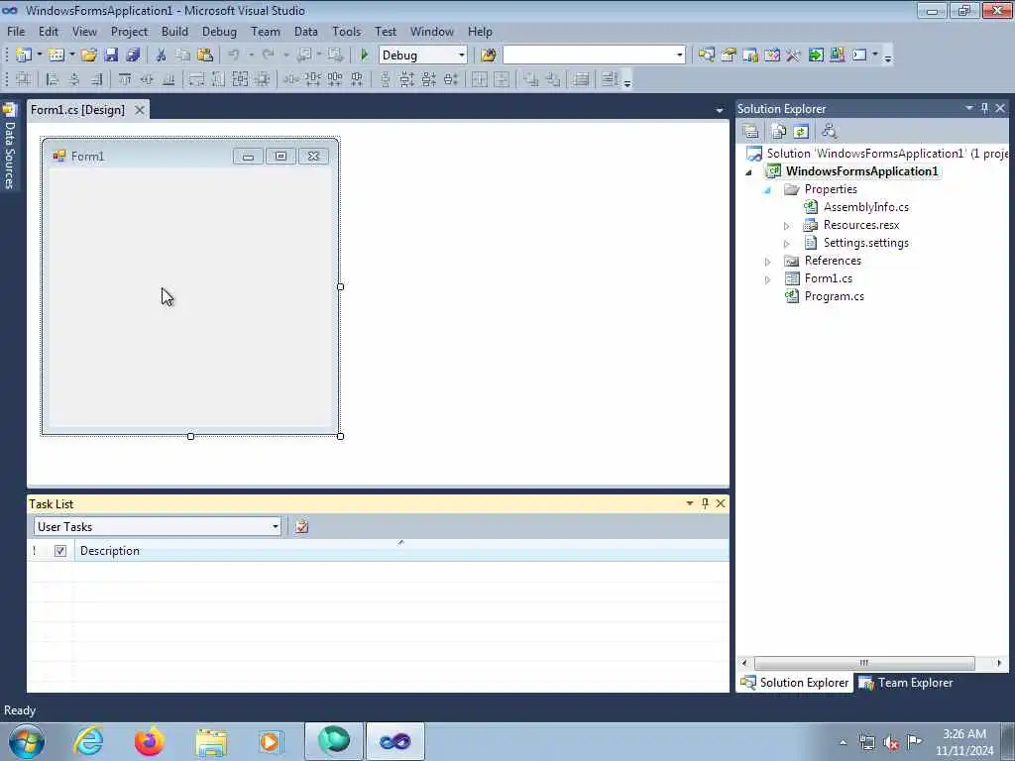Click the Create User Task icon in Task List
Screen dimensions: 1015x761
click(x=301, y=526)
